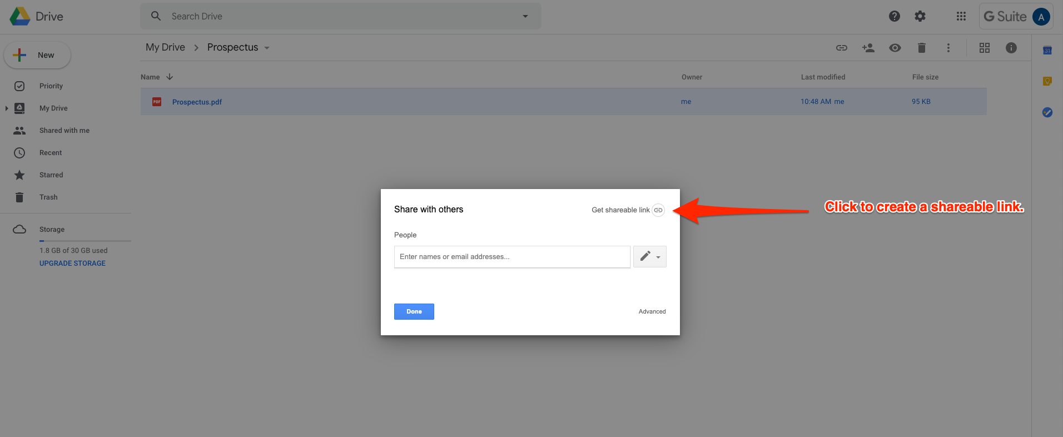Open Calendar side panel icon
1063x437 pixels.
(1047, 51)
